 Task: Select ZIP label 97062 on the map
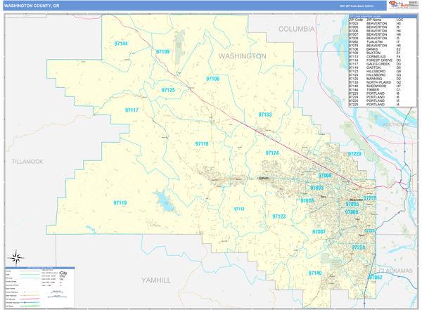click(x=376, y=277)
